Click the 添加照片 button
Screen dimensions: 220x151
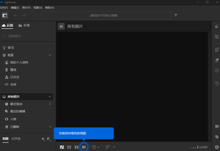click(x=12, y=36)
